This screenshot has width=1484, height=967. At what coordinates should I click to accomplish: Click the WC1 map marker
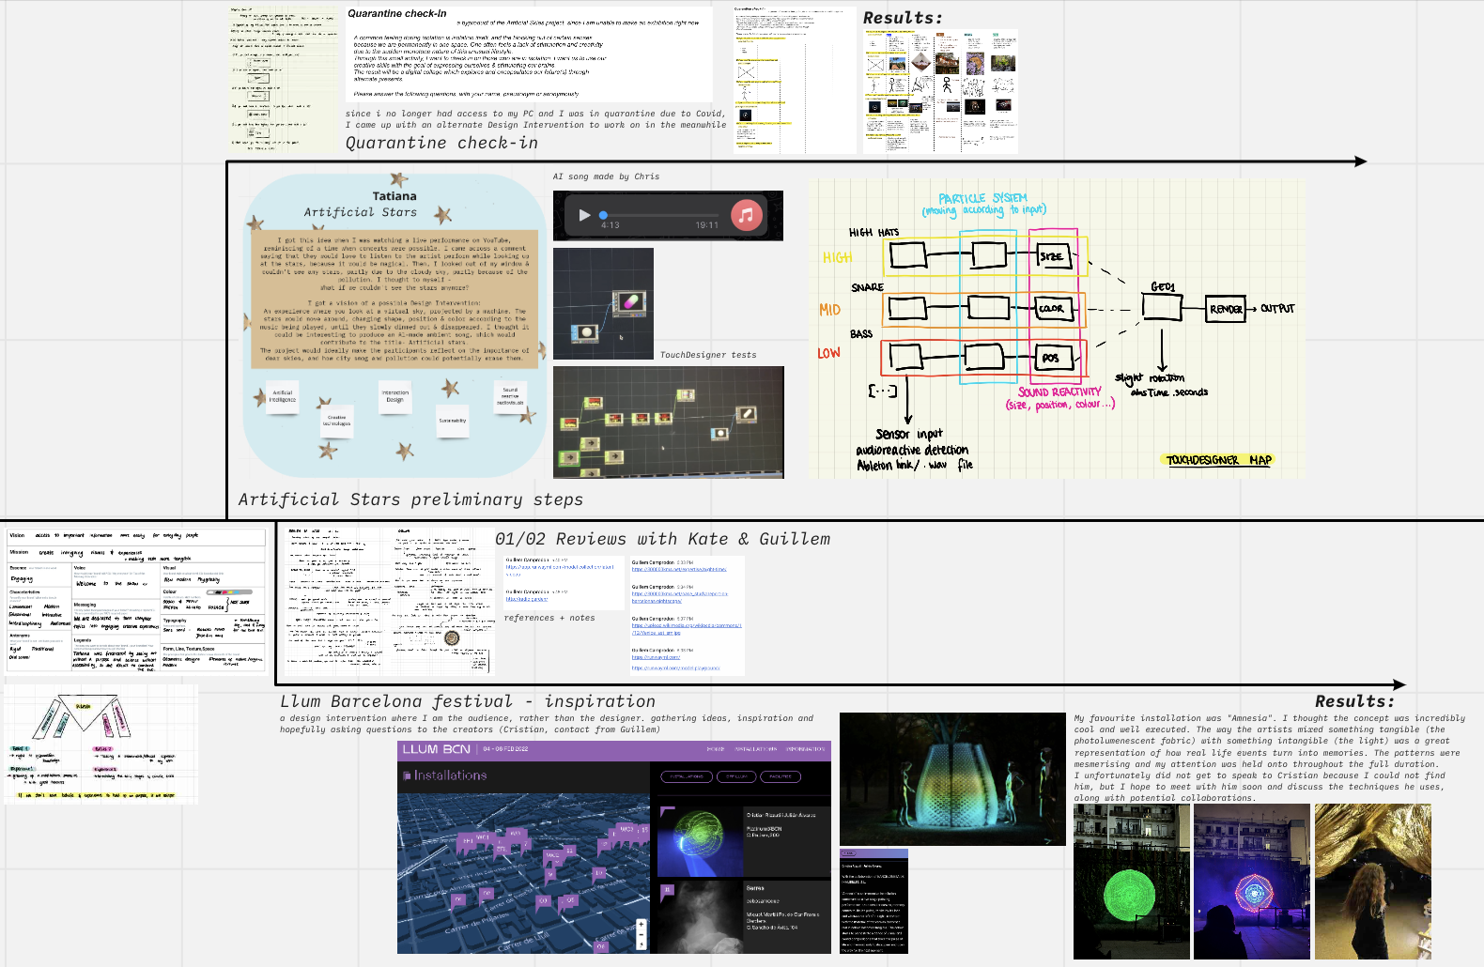click(x=483, y=837)
